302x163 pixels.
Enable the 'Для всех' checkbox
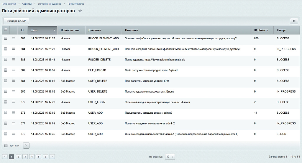(6, 145)
